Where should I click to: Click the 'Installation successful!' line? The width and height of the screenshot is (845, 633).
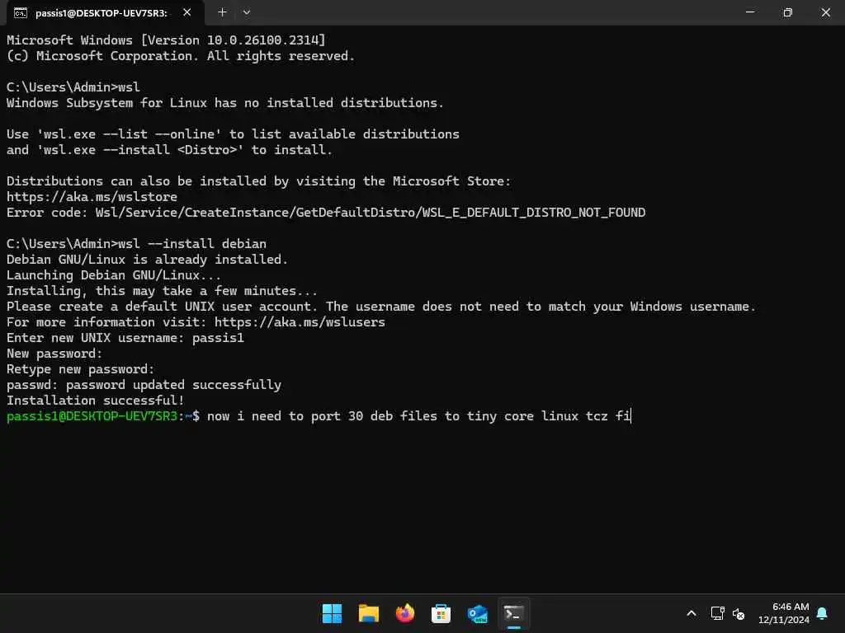[x=96, y=401]
